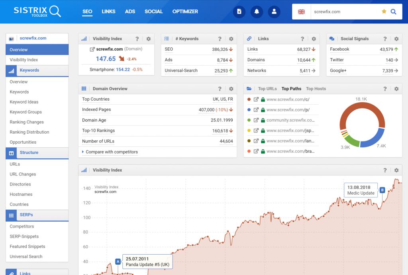Open the UK flag country selector
Viewport: 408px width, 275px height.
[302, 12]
